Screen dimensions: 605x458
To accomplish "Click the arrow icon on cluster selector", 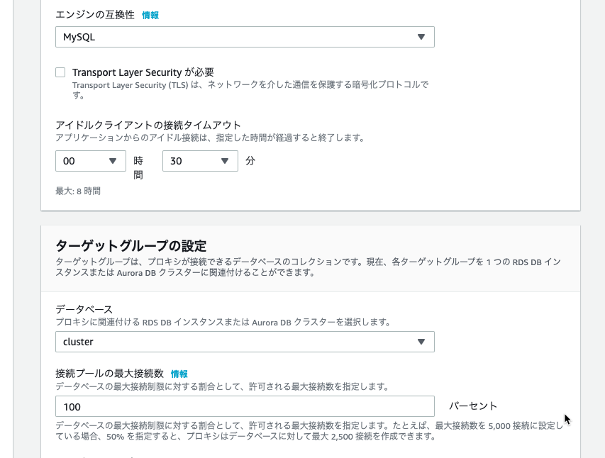I will click(421, 342).
